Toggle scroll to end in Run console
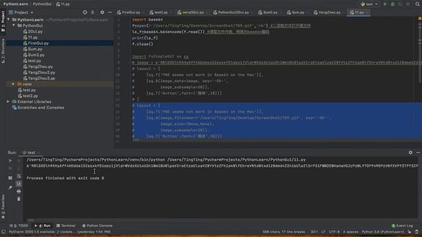The image size is (422, 237). [x=18, y=184]
